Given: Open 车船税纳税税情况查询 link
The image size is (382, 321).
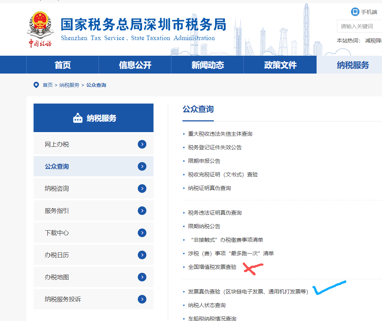Looking at the screenshot, I should 212,318.
